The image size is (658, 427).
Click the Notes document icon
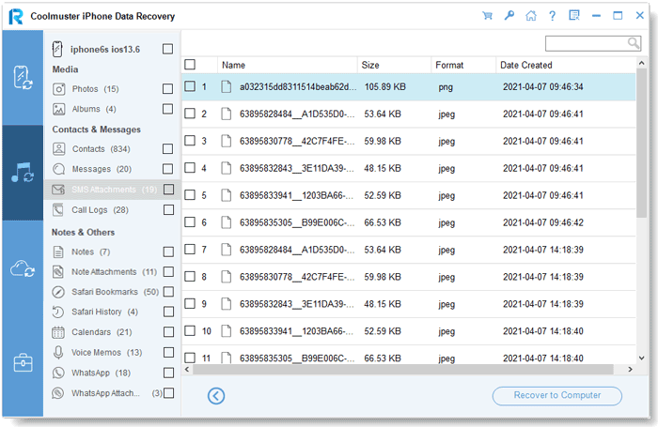point(58,252)
